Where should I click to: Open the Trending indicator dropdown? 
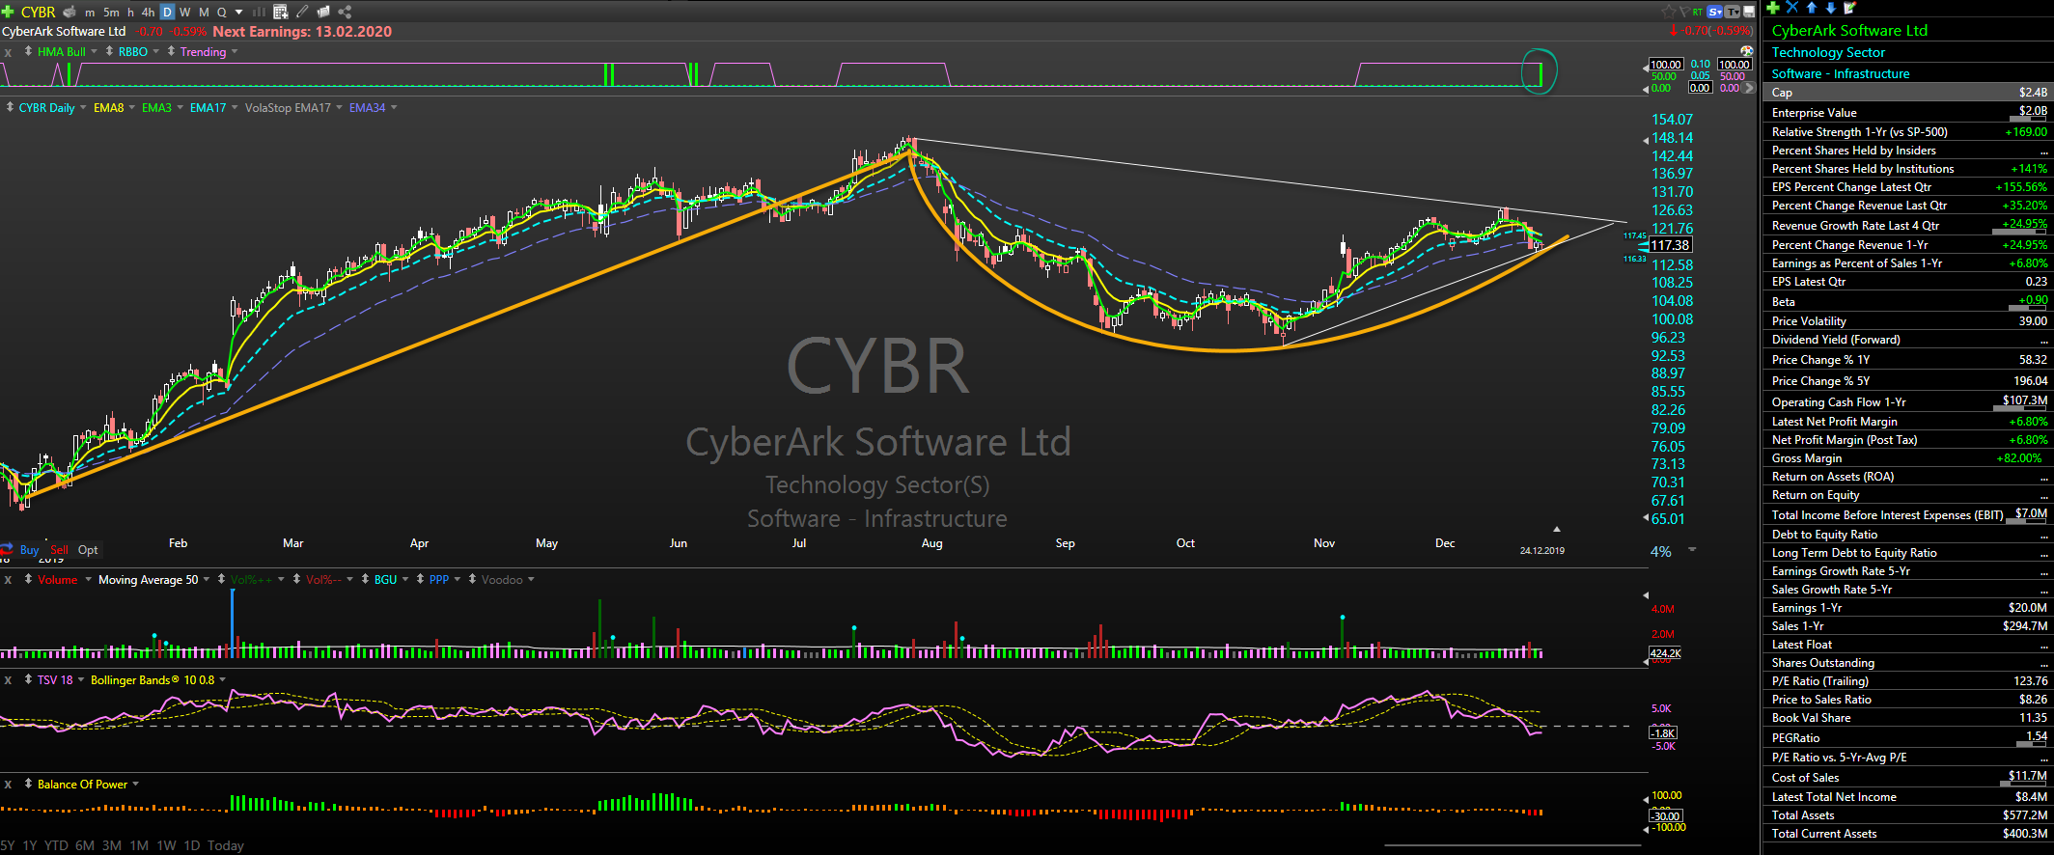click(x=235, y=52)
